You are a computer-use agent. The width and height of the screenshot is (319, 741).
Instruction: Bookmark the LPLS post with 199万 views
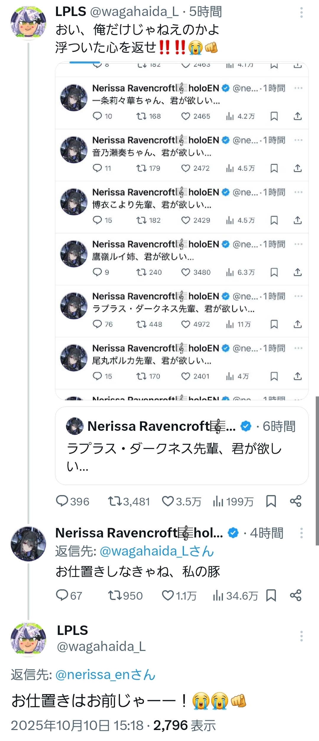point(271,501)
